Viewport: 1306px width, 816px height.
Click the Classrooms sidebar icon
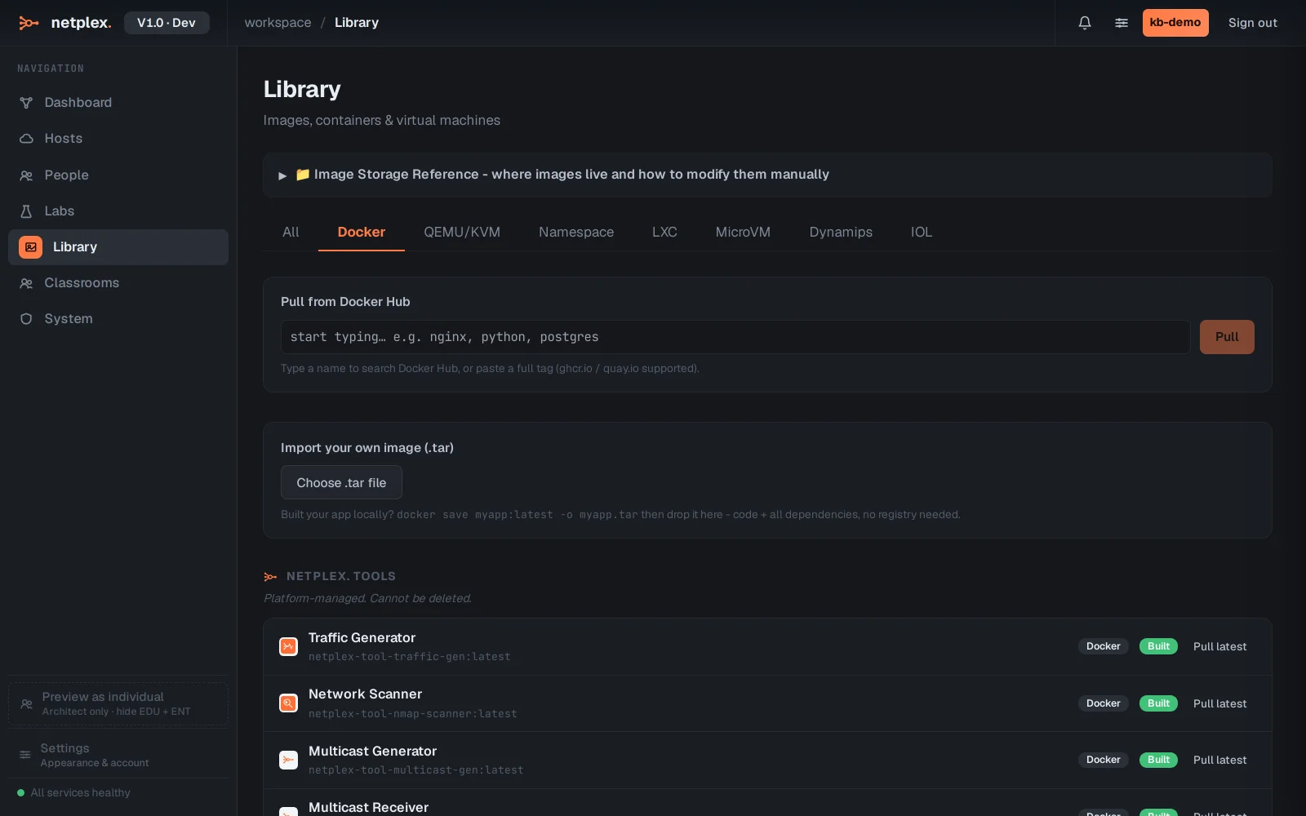coord(26,283)
